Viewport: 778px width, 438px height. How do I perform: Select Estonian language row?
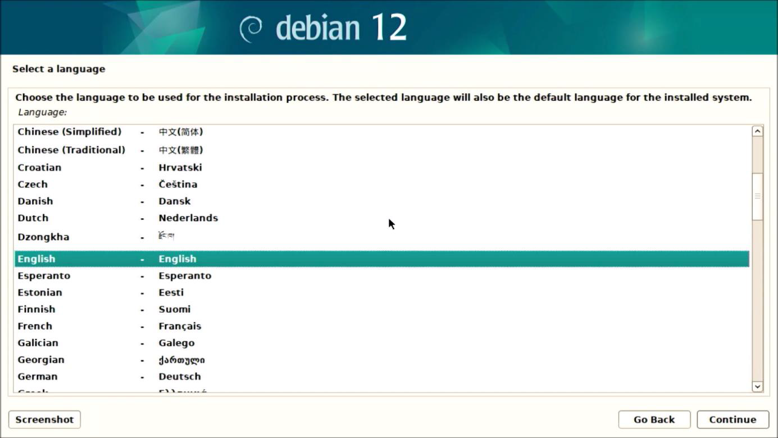coord(382,293)
